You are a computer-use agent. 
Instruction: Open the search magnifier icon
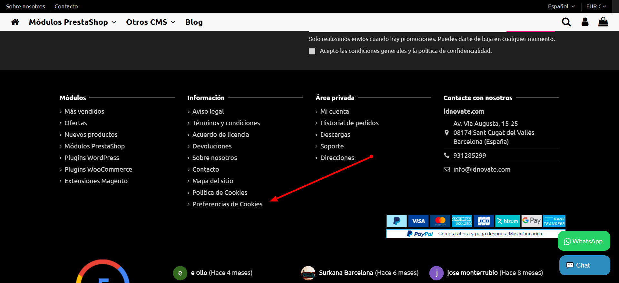566,22
